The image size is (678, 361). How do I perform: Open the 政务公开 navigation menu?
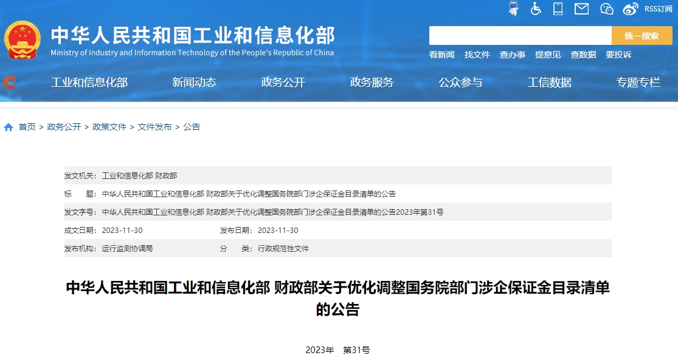tap(283, 82)
